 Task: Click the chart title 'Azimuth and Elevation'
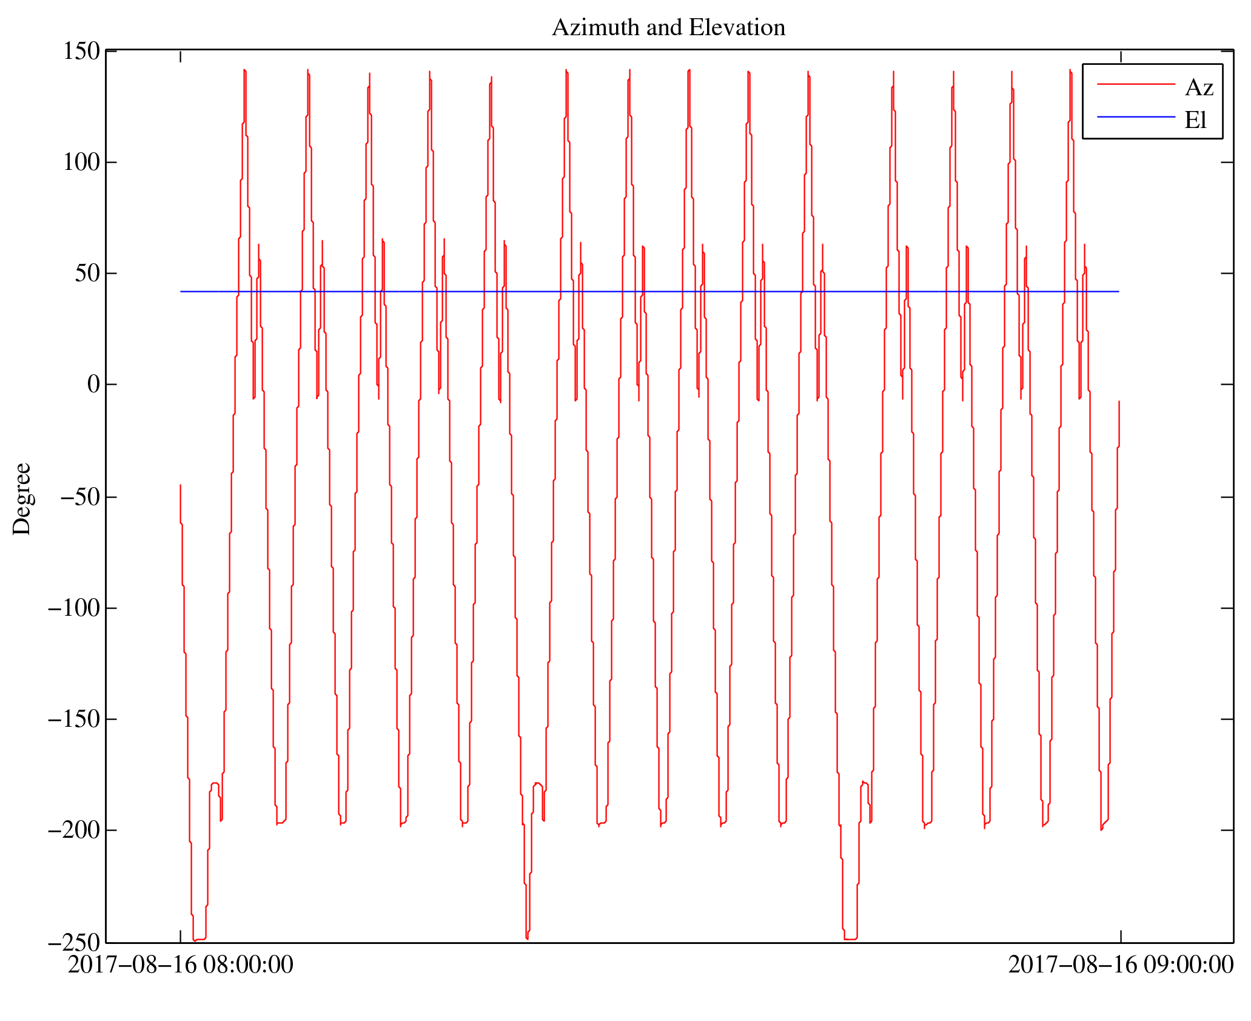pyautogui.click(x=668, y=28)
